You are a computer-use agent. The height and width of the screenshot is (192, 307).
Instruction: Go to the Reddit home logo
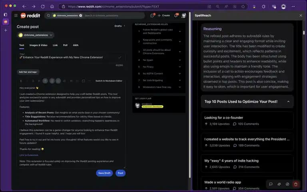30,16
